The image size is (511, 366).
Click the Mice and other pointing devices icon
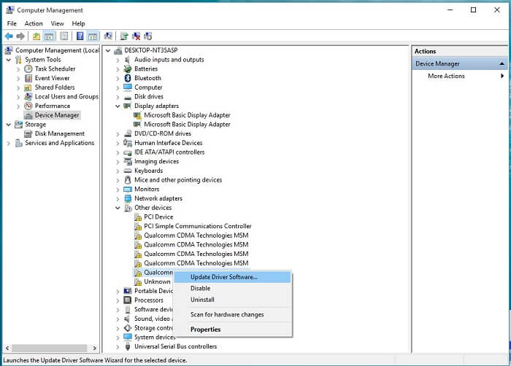[x=128, y=180]
